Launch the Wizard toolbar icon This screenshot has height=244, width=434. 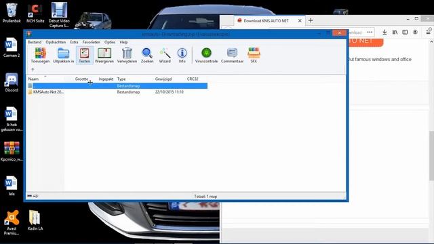165,55
